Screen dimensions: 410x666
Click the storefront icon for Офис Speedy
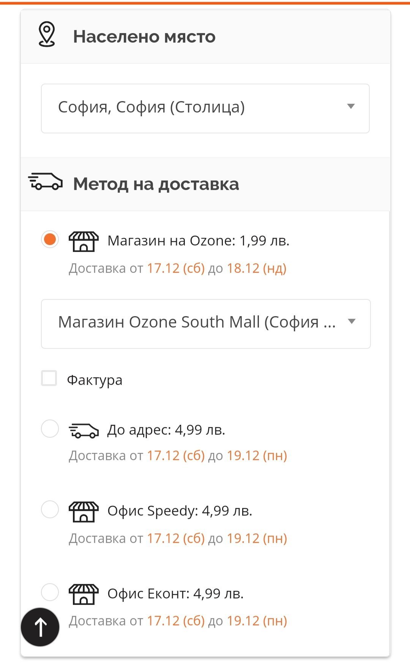click(x=84, y=512)
